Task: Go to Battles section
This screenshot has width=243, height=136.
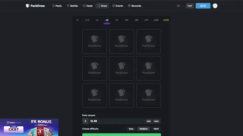Action: click(x=72, y=6)
